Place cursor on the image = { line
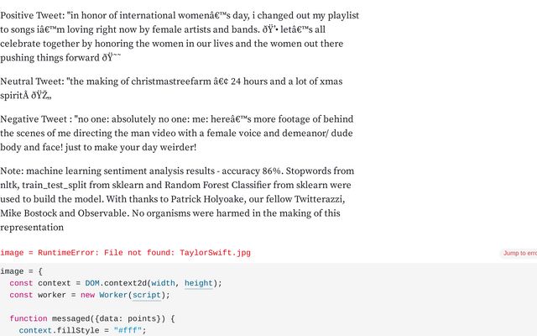Image resolution: width=537 pixels, height=336 pixels. [x=21, y=271]
